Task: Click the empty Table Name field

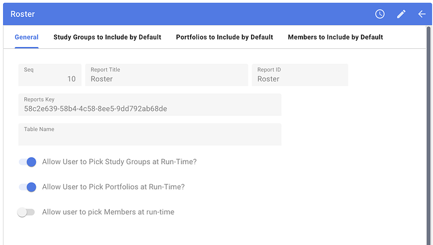Action: pos(150,135)
